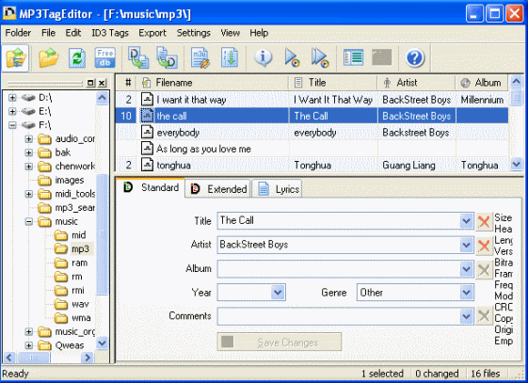Select the images folder in tree
The height and width of the screenshot is (383, 528).
(x=70, y=180)
